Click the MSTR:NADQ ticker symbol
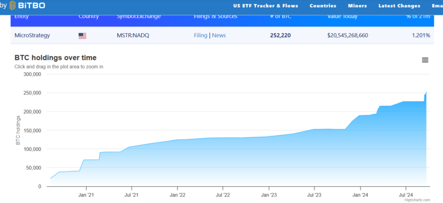The width and height of the screenshot is (443, 203). coord(132,35)
